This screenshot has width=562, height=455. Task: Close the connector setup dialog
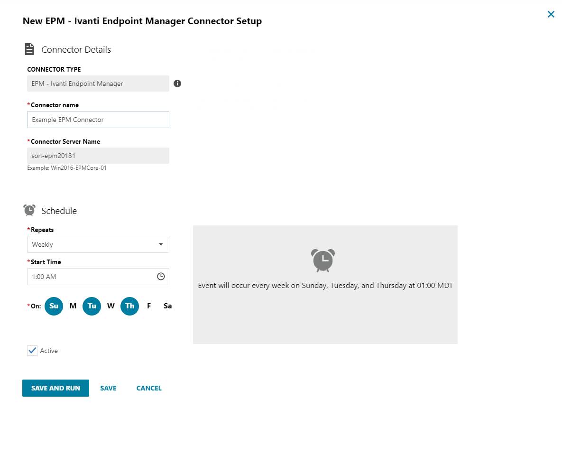point(551,14)
